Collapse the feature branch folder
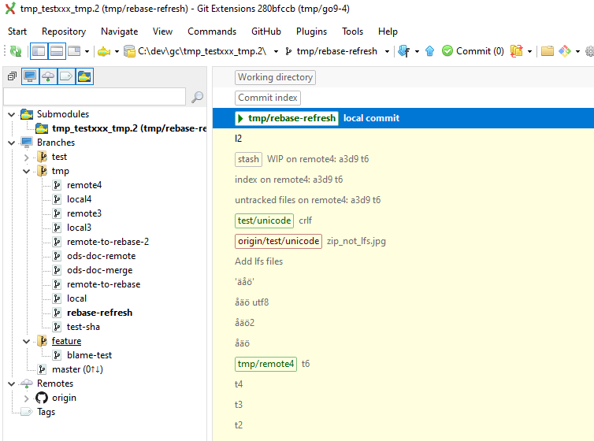 point(26,342)
